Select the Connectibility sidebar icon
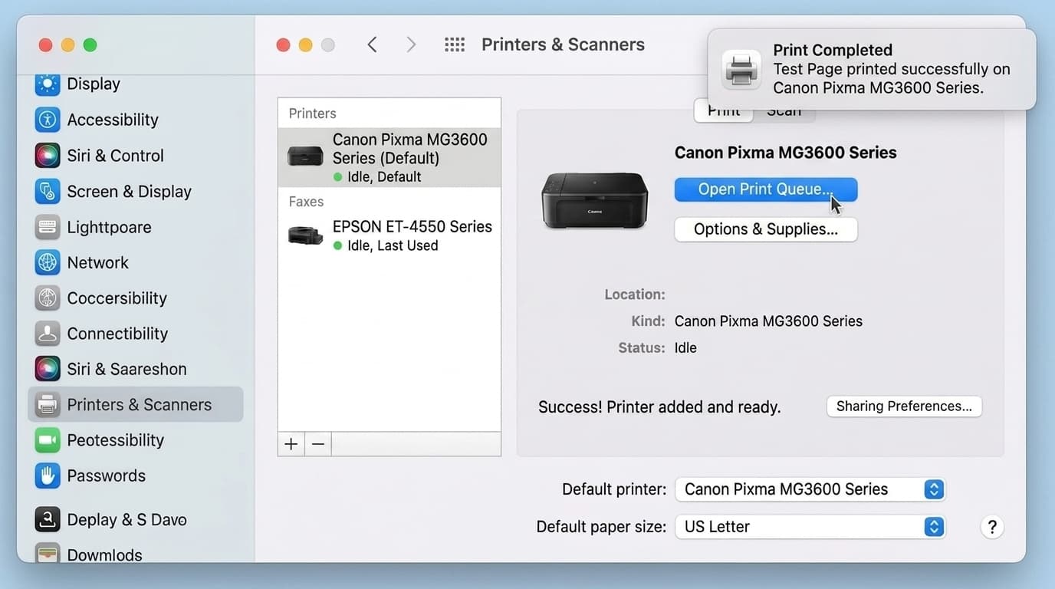 [x=48, y=334]
